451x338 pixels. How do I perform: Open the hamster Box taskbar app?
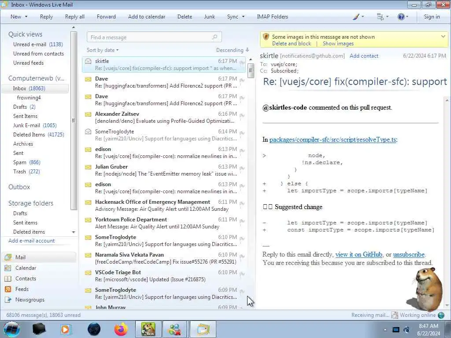tap(148, 329)
